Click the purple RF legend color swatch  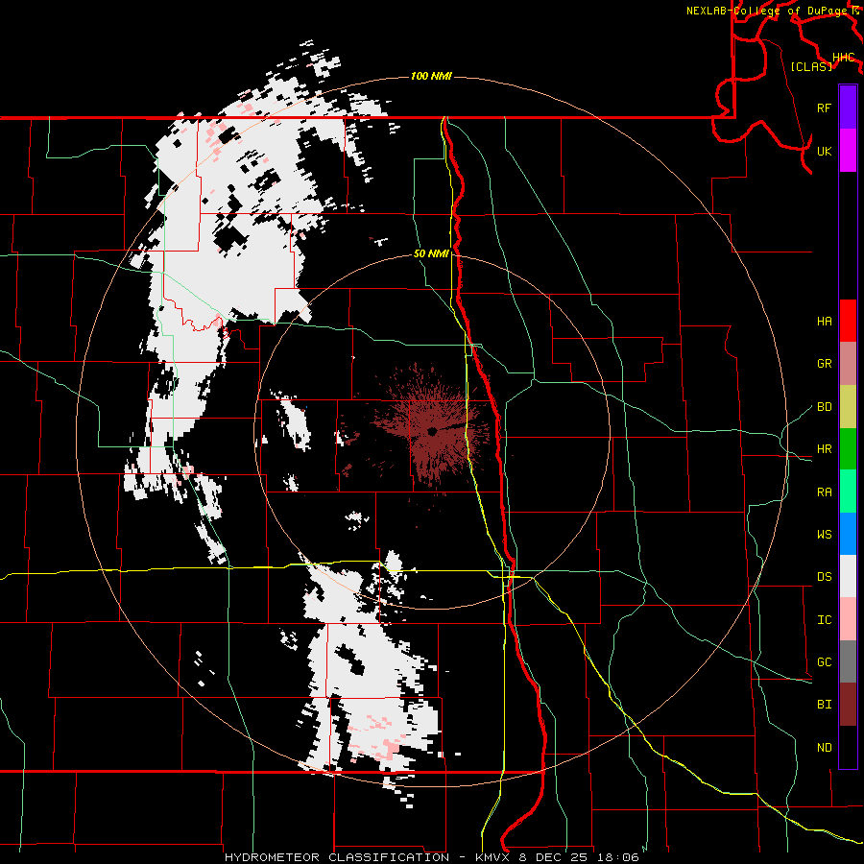[848, 107]
